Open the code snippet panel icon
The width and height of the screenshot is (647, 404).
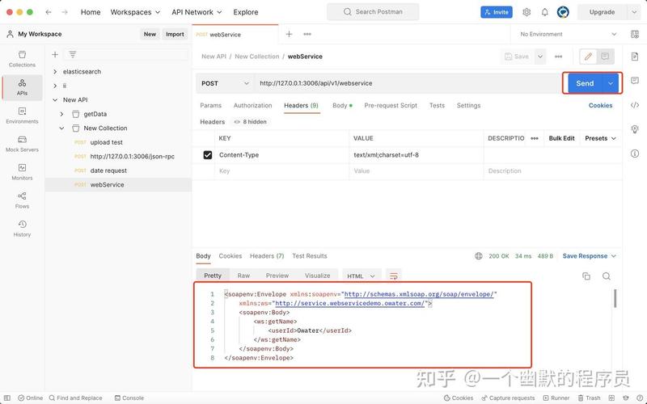635,105
